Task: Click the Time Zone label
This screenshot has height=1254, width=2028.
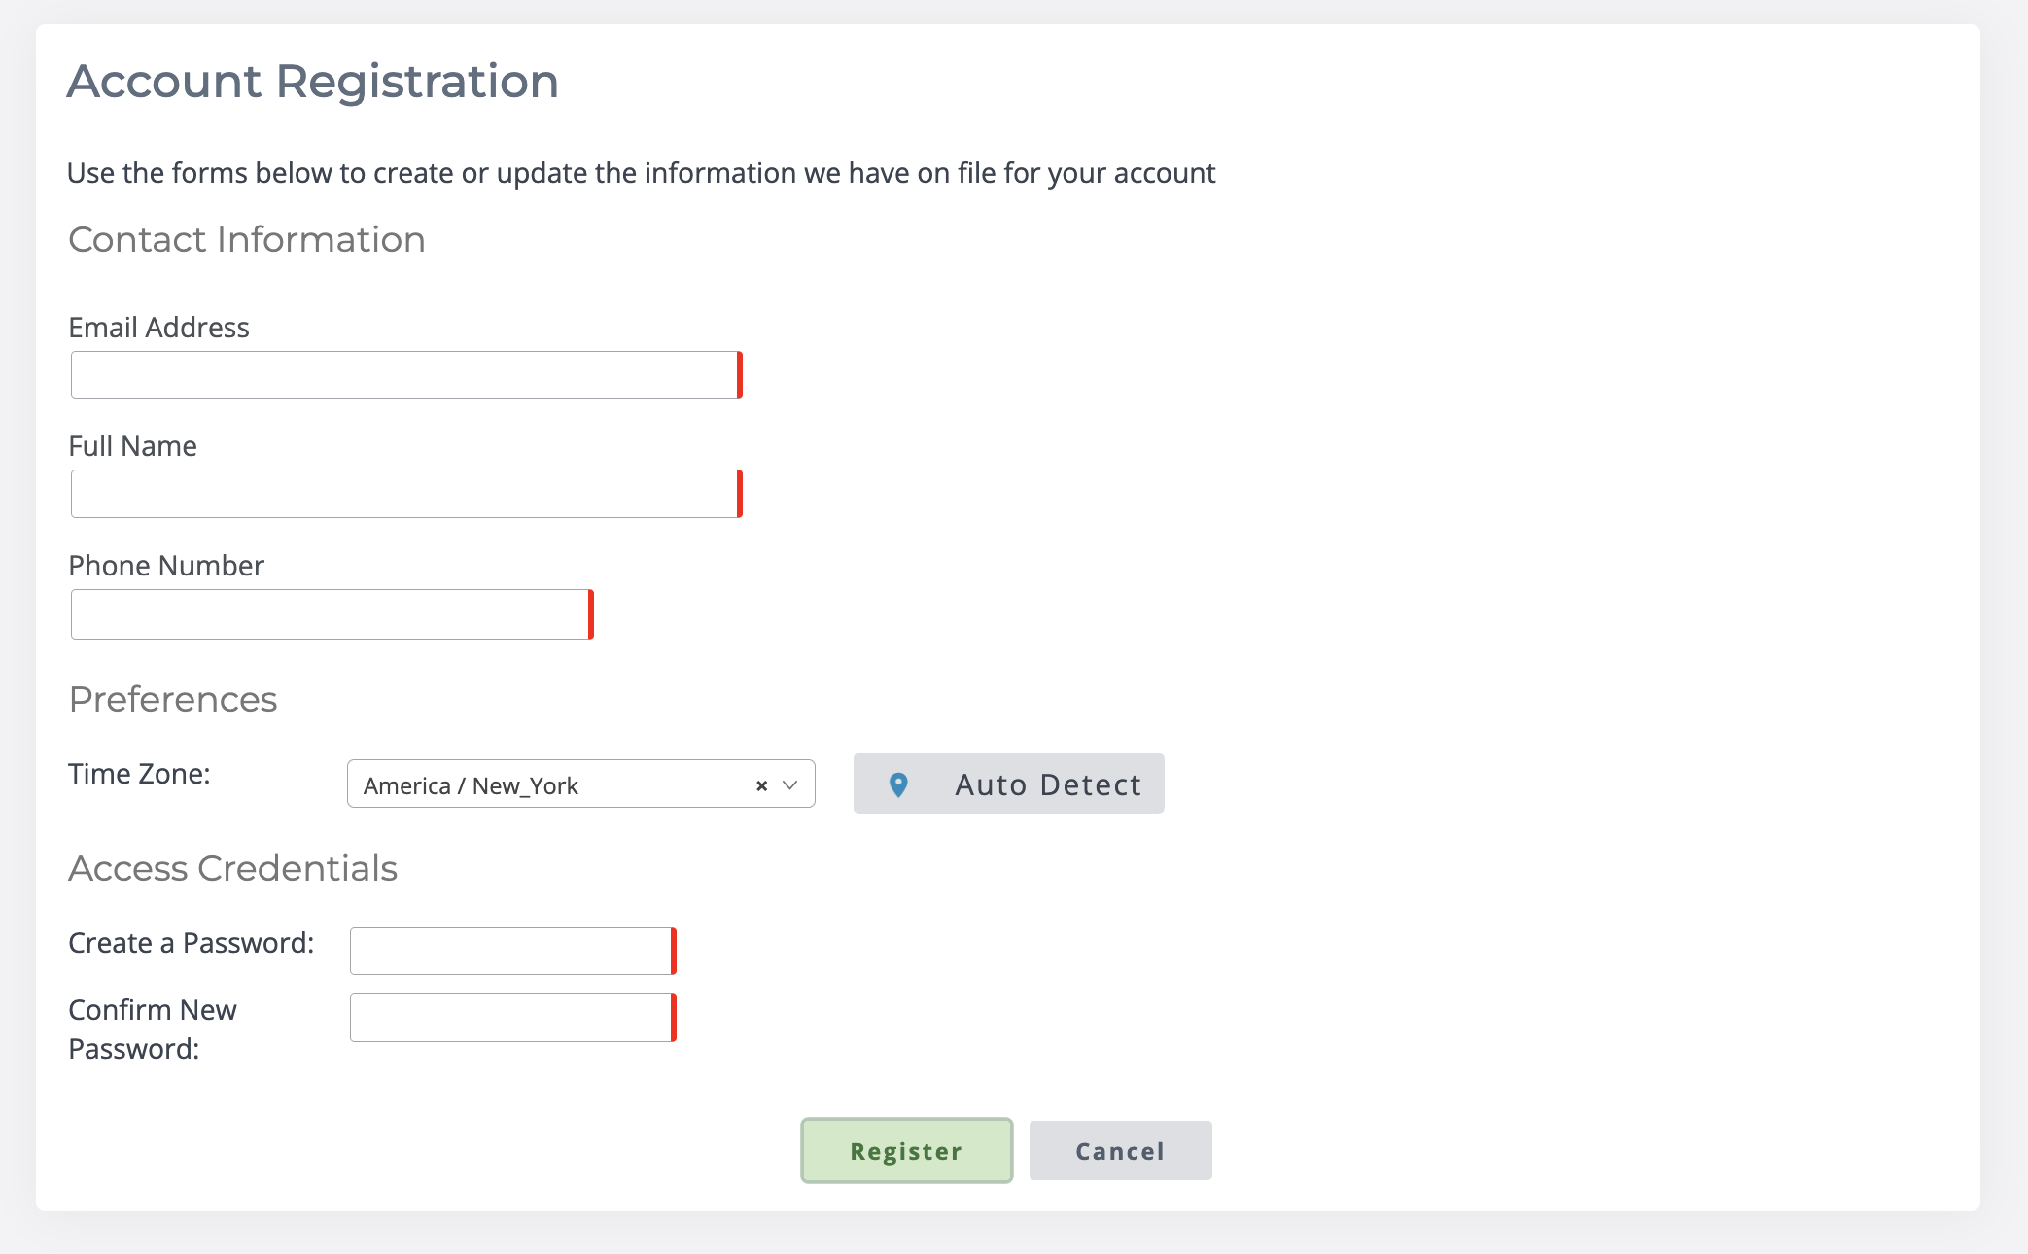Action: (x=139, y=774)
